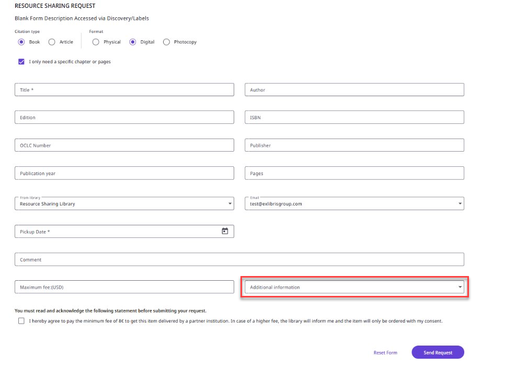Select the ISBN text field

354,118
